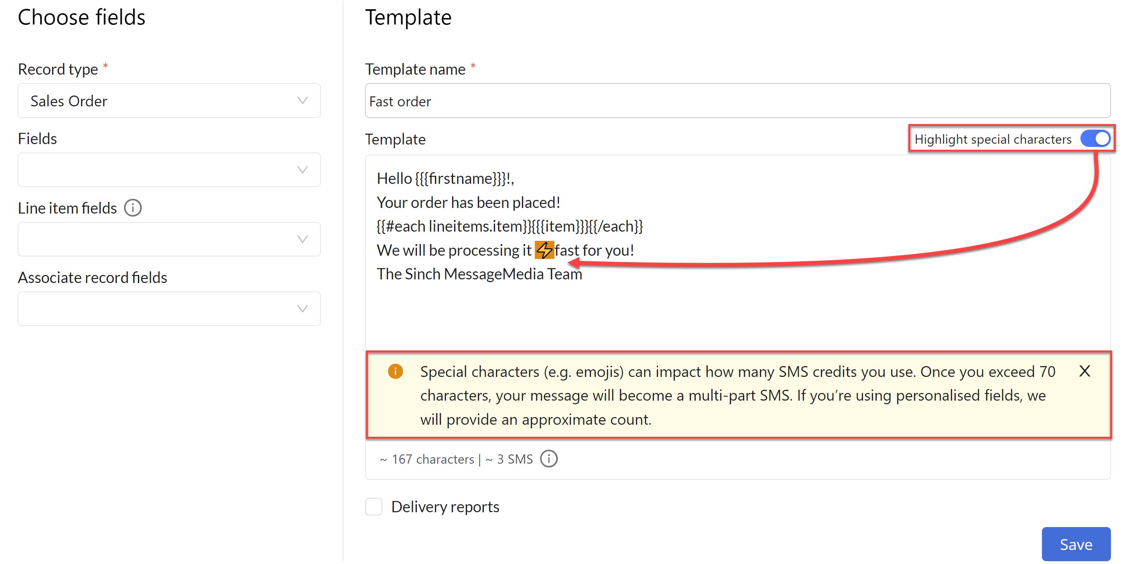Click the Record type label

58,69
